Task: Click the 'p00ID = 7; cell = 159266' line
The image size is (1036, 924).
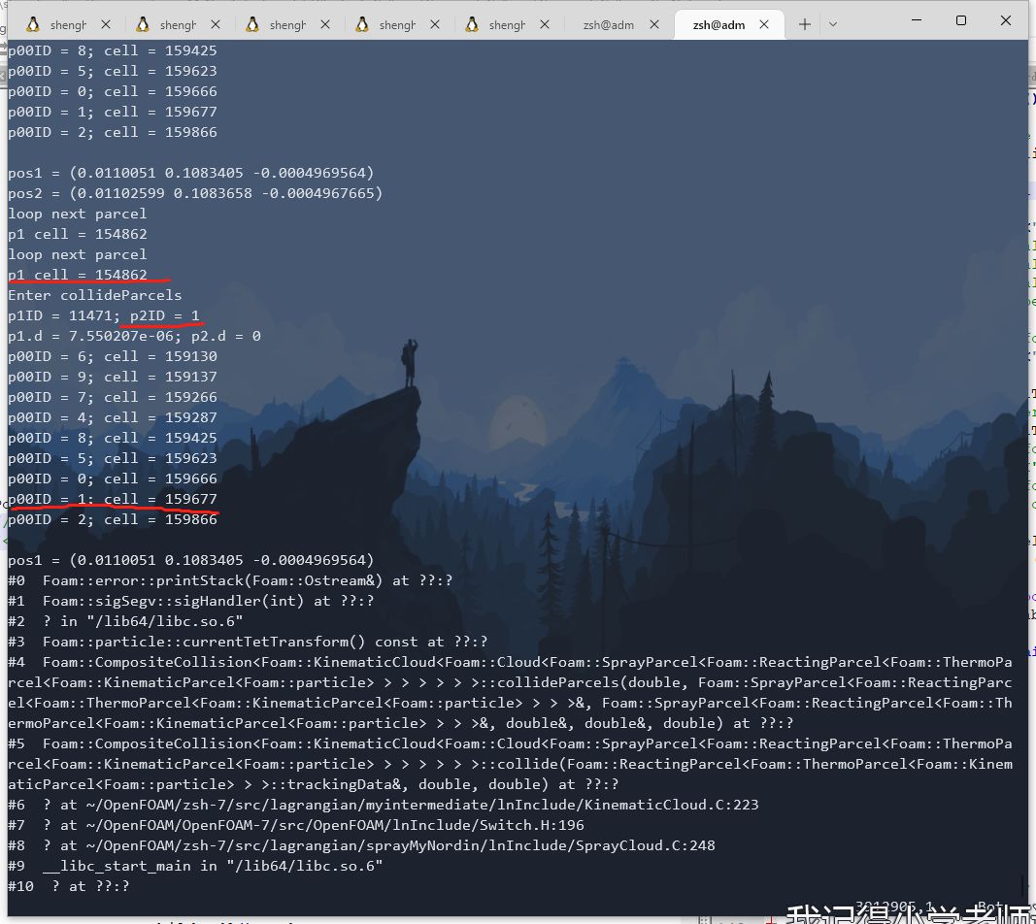Action: coord(113,398)
